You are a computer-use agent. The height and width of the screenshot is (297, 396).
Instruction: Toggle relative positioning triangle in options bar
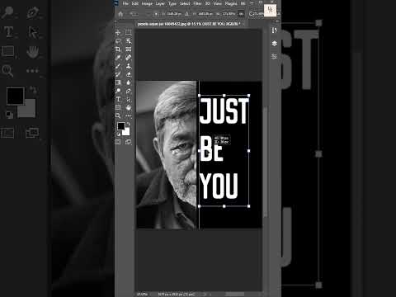(x=187, y=14)
